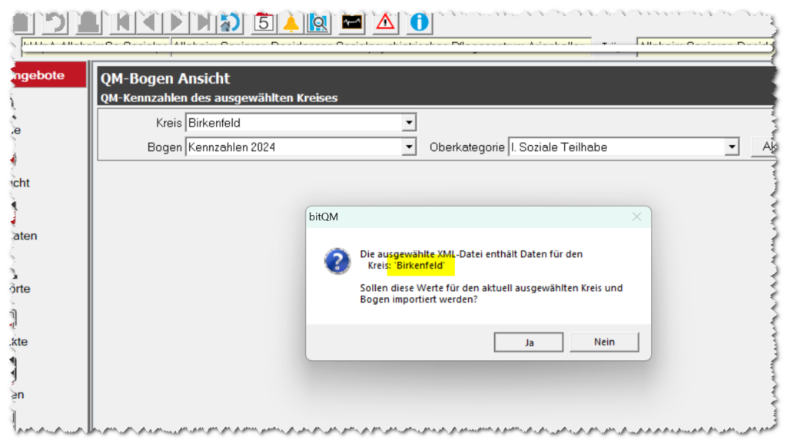Confirm the import with Ja
787x443 pixels.
pos(529,342)
